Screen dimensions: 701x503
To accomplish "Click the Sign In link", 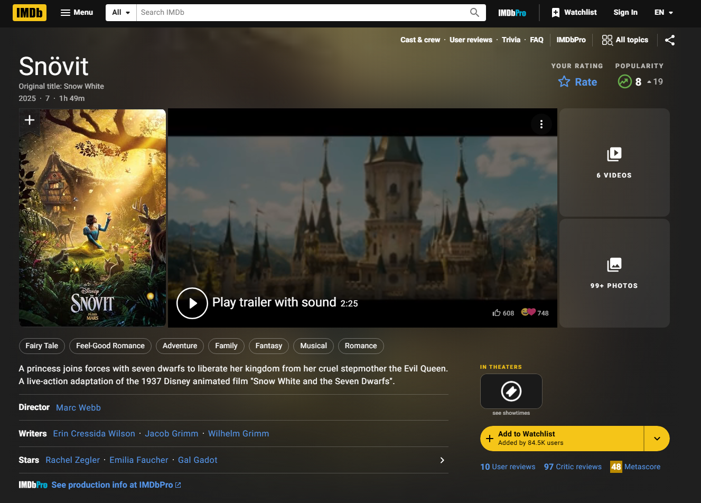I will (x=625, y=12).
